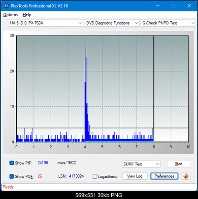The image size is (198, 199).
Task: Open the Preferences button
Action: [165, 176]
